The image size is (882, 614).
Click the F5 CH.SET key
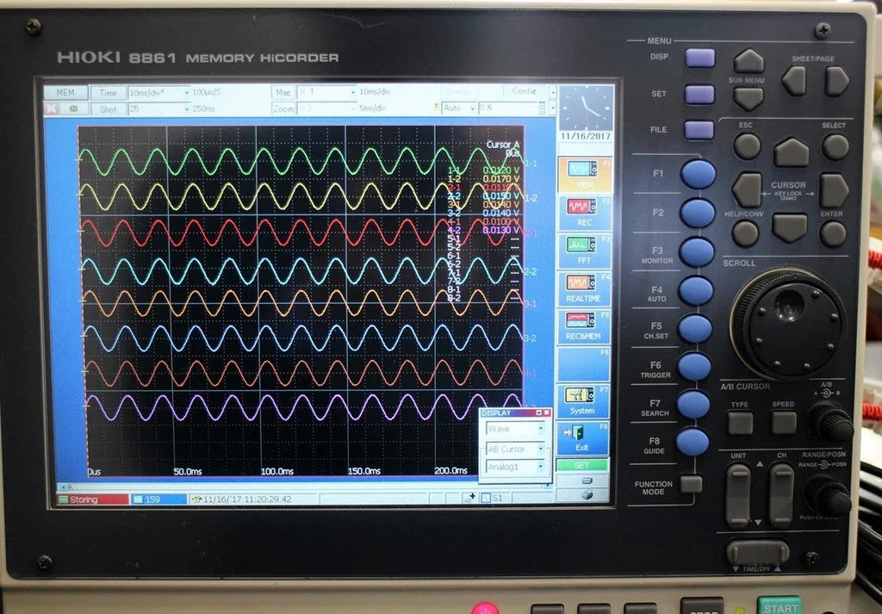coord(695,329)
